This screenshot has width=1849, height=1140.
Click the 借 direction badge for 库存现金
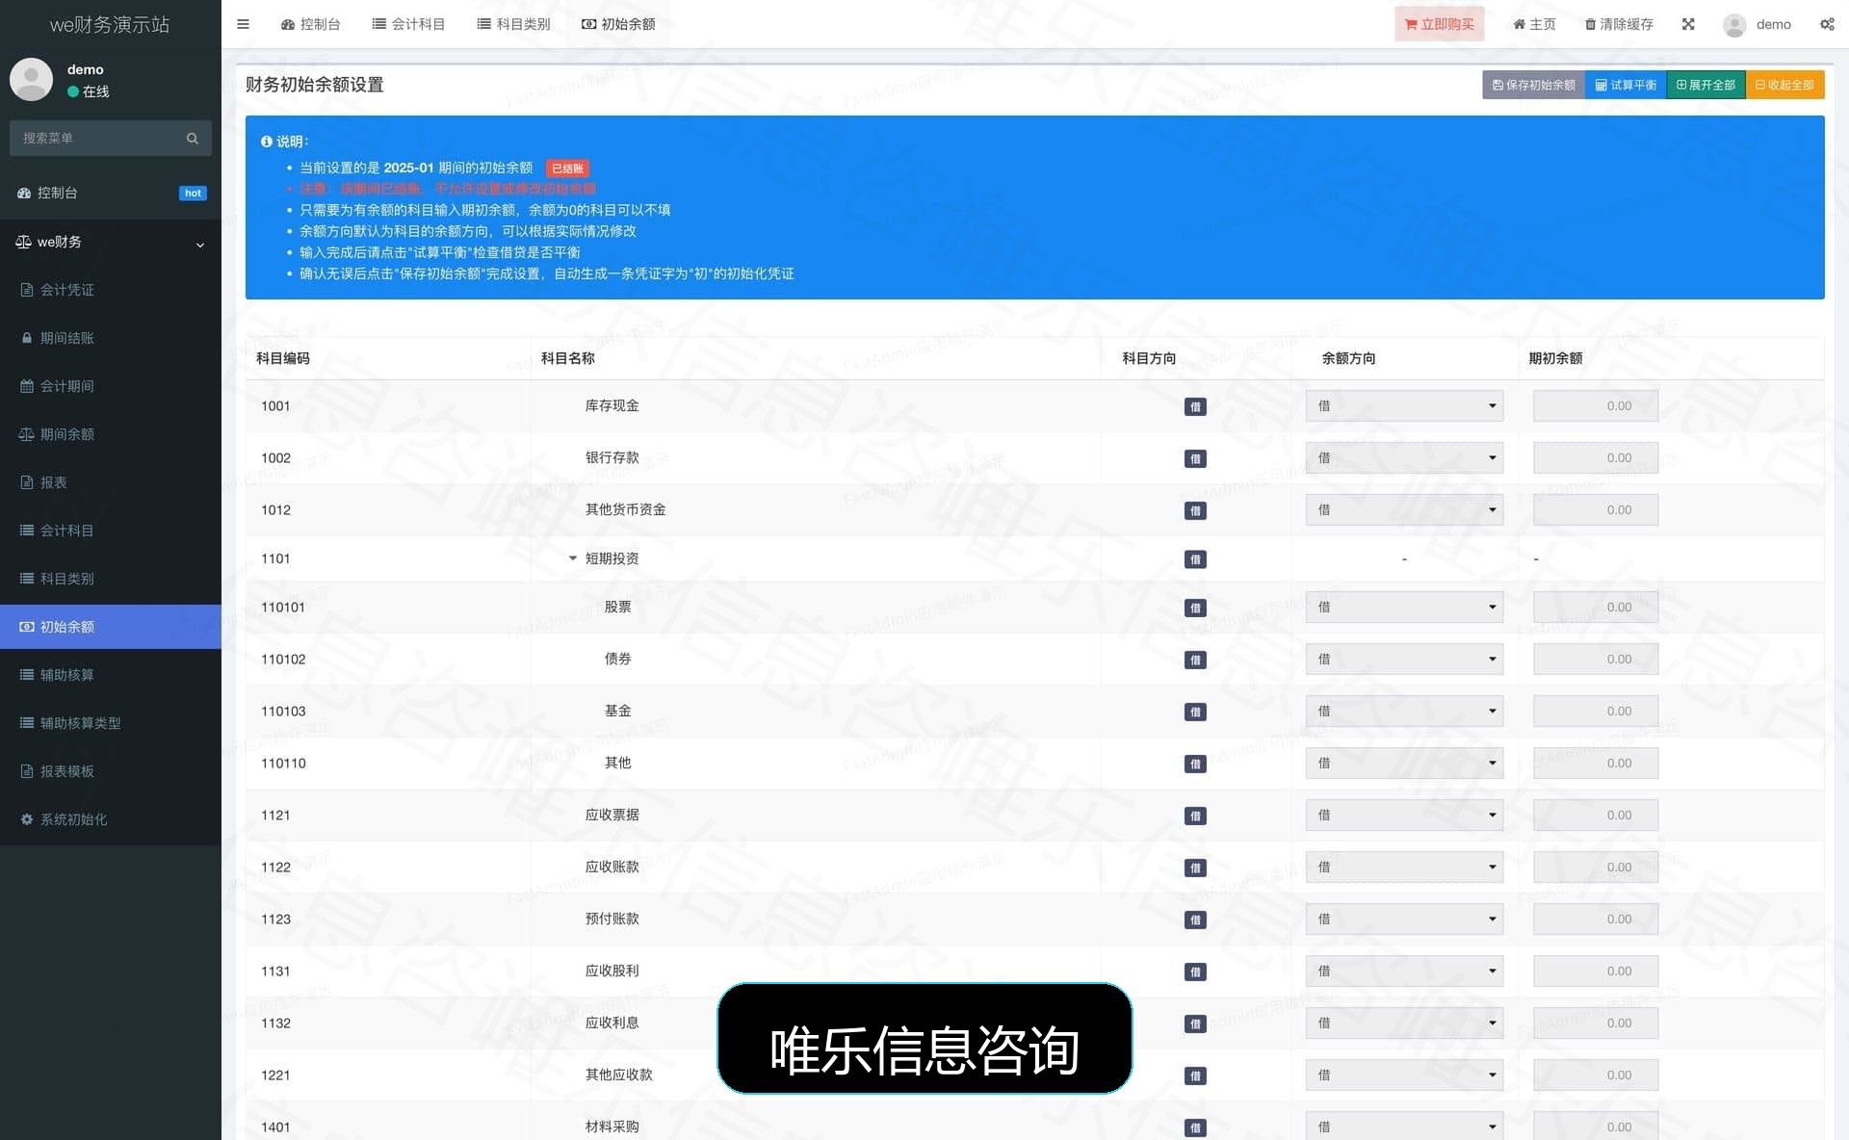point(1195,406)
